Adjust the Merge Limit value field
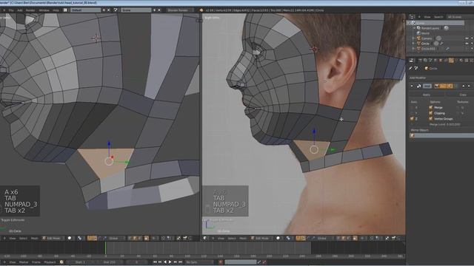 pos(445,124)
